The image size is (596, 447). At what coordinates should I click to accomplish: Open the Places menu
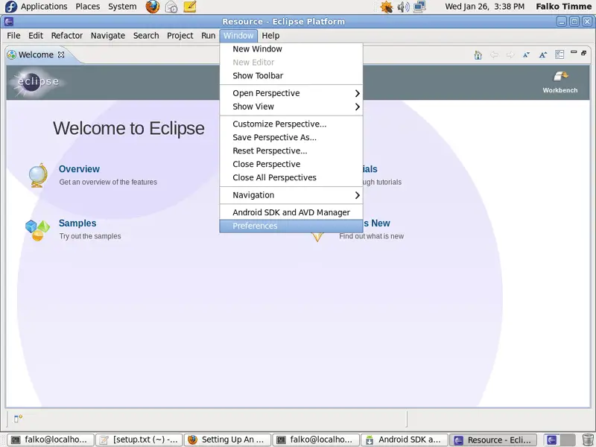point(88,7)
